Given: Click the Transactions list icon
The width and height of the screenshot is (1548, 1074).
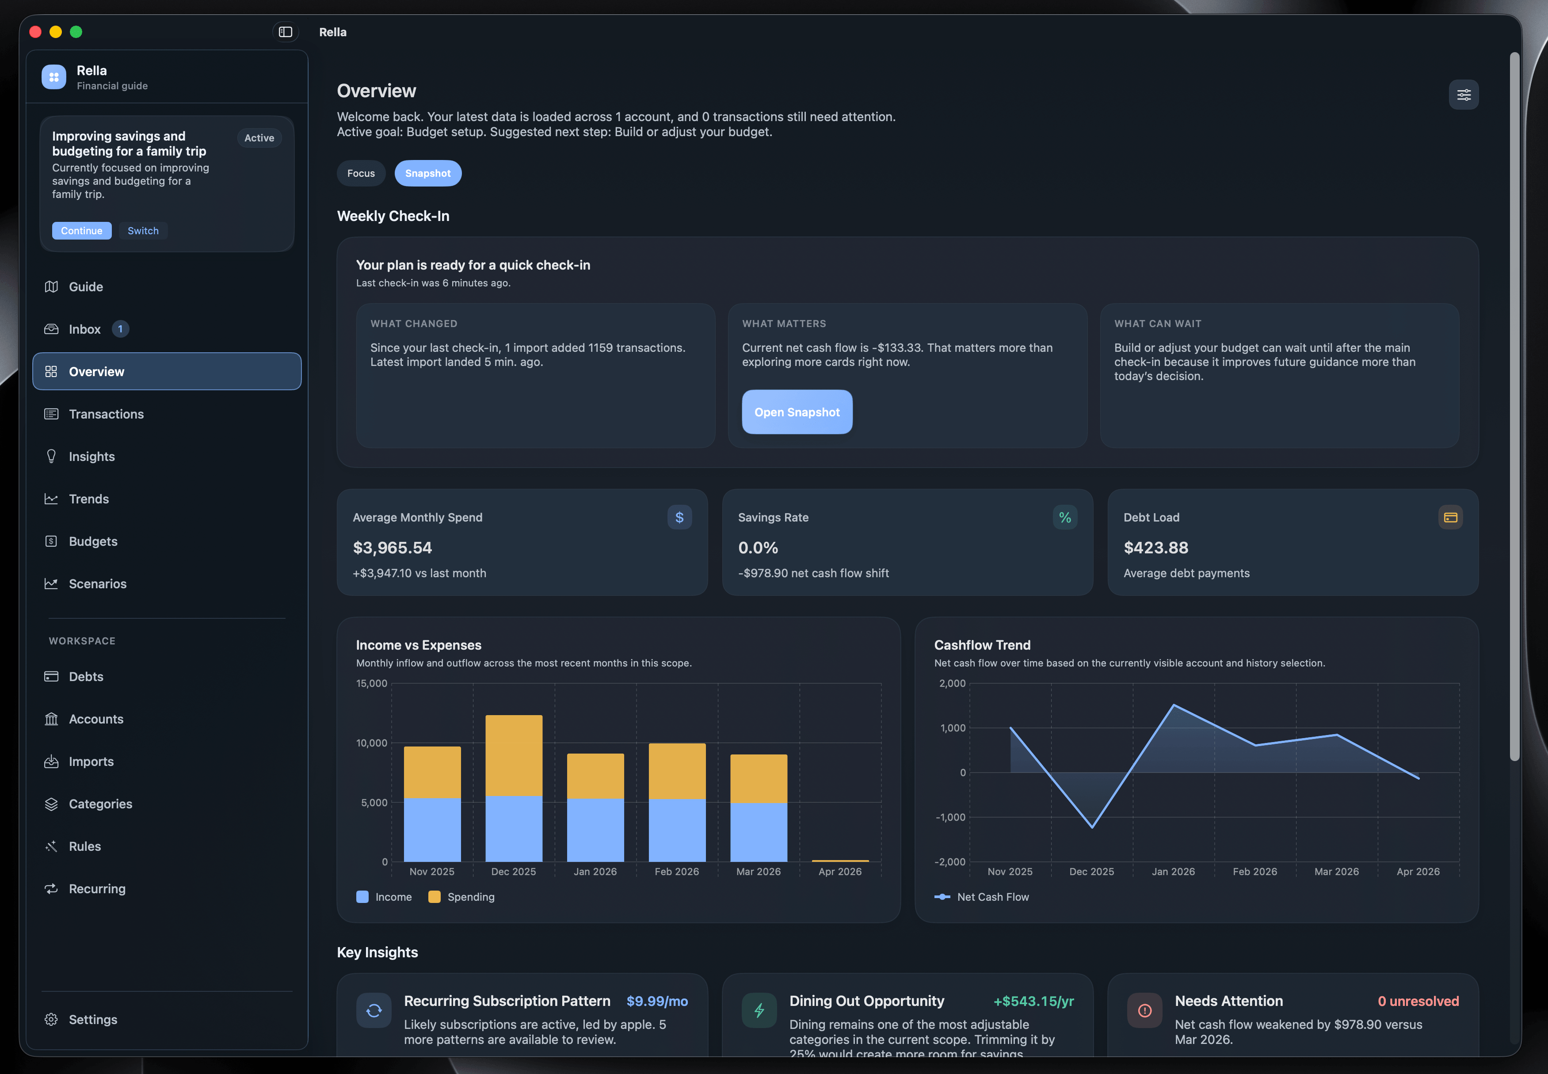Looking at the screenshot, I should click(x=51, y=414).
